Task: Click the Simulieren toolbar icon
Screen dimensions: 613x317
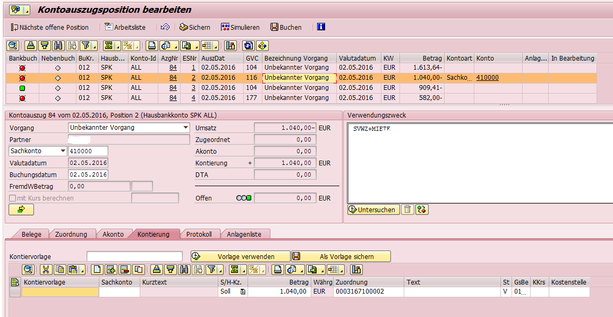Action: 225,27
